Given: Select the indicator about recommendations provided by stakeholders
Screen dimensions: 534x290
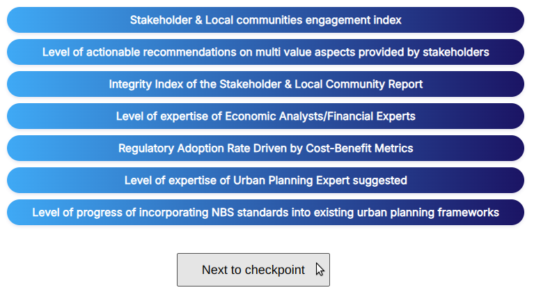Looking at the screenshot, I should point(265,52).
